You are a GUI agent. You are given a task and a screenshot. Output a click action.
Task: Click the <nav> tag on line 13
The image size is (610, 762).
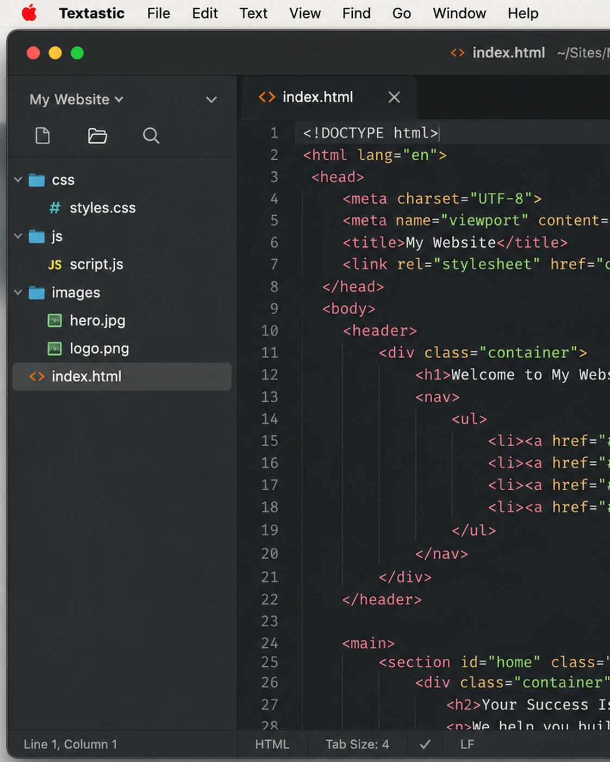pyautogui.click(x=437, y=397)
